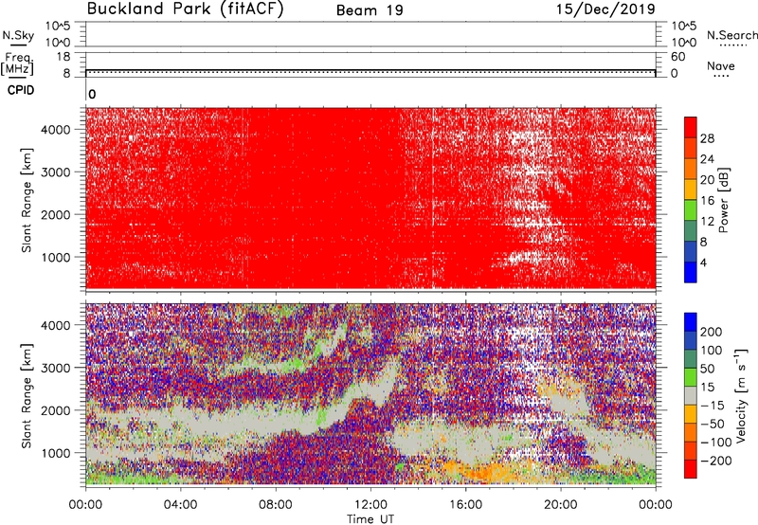Click the frequency line in the Freq panel
758x525 pixels.
point(370,70)
